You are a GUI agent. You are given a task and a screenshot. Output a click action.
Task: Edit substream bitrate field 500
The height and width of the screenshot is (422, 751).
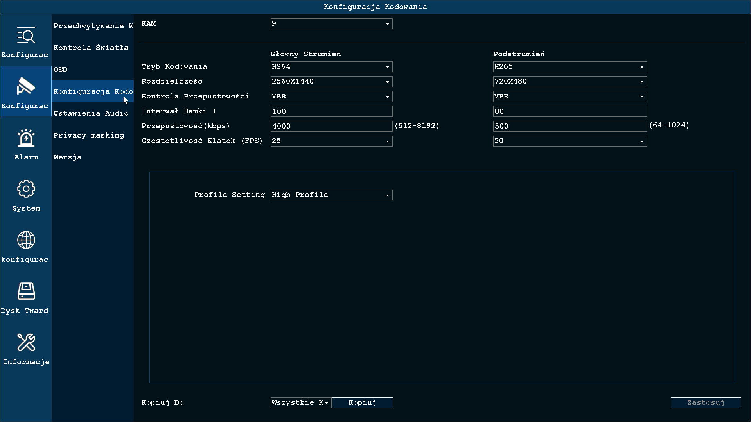(570, 126)
